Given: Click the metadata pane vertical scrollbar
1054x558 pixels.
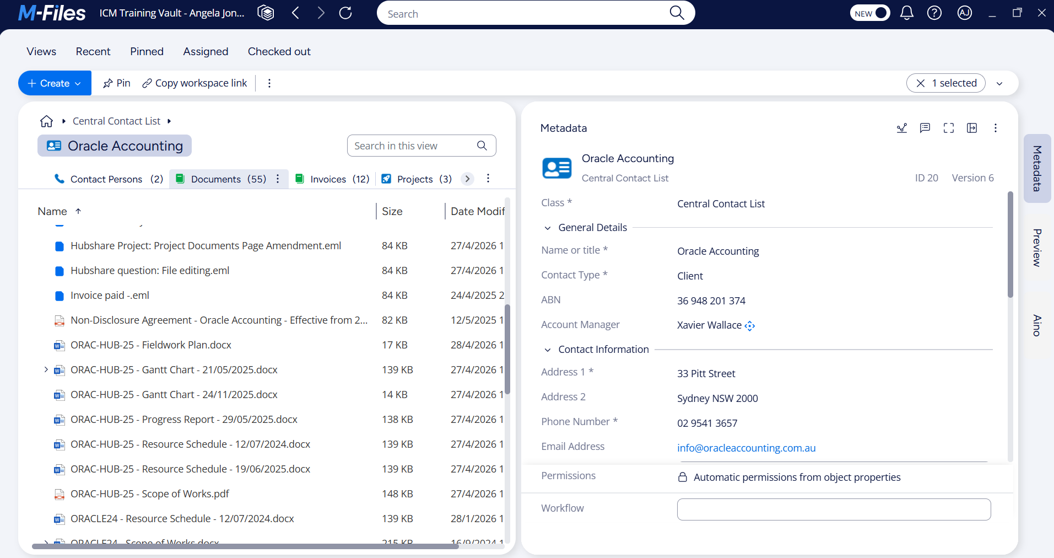Looking at the screenshot, I should click(x=1010, y=244).
